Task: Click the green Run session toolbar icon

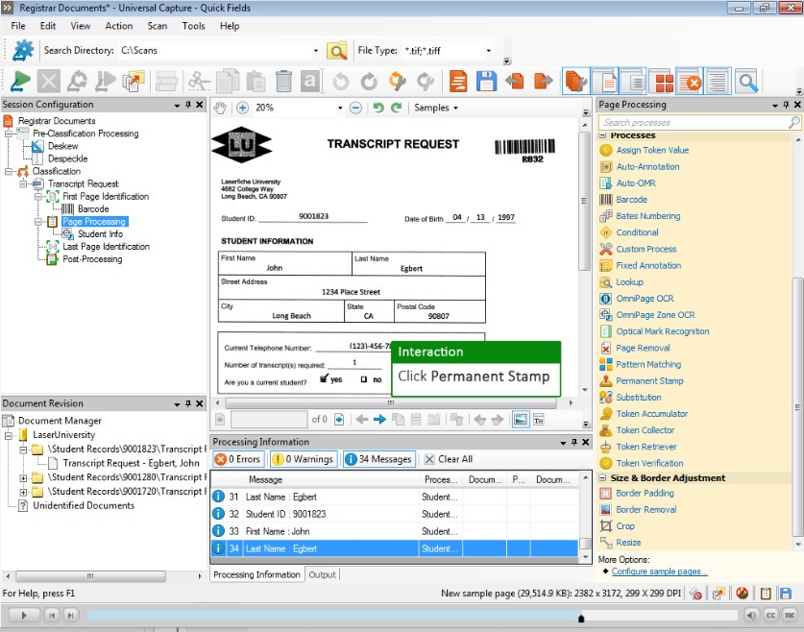Action: pyautogui.click(x=20, y=81)
